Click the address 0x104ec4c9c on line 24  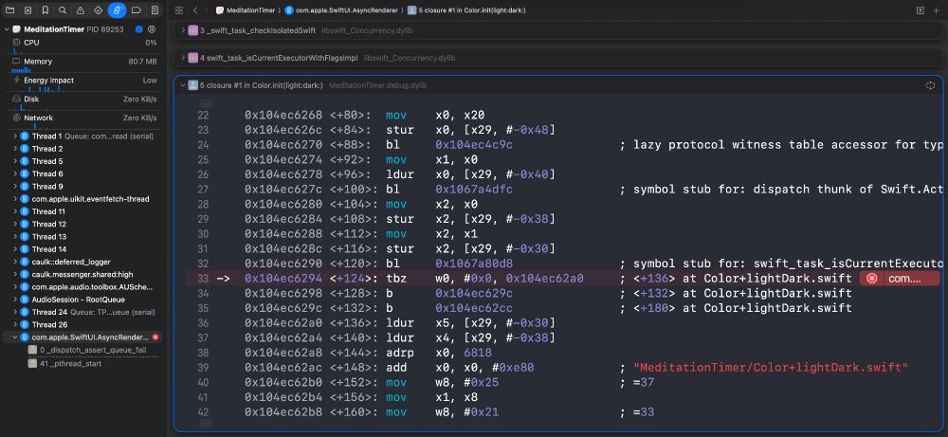[474, 145]
